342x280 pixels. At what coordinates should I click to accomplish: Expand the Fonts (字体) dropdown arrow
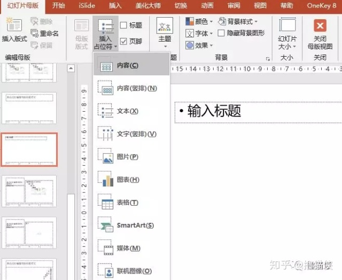(x=211, y=34)
